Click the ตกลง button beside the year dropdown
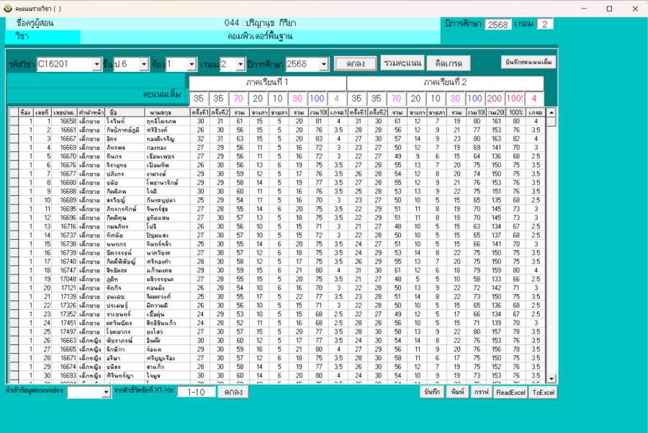 355,63
